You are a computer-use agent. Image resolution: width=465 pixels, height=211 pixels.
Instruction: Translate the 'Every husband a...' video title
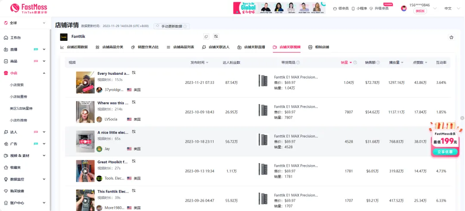(134, 73)
